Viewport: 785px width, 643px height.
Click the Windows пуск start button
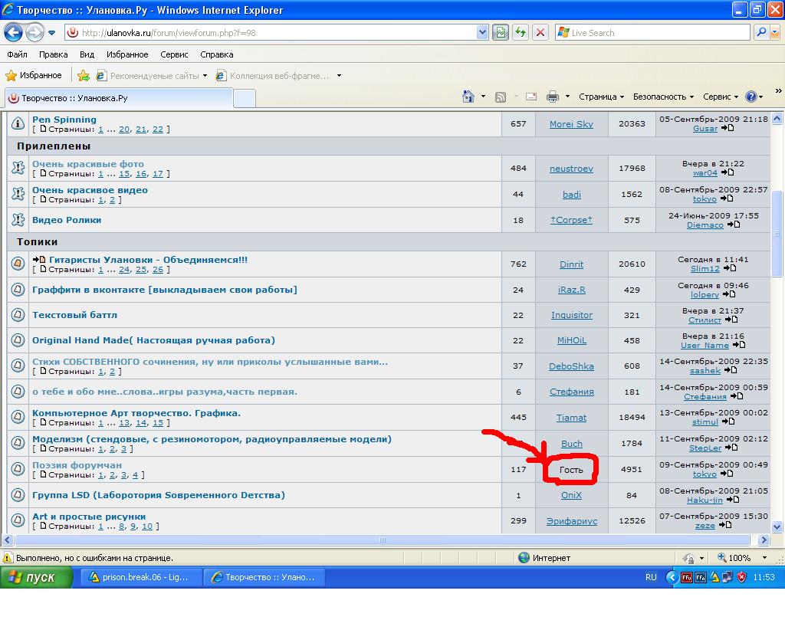click(37, 577)
